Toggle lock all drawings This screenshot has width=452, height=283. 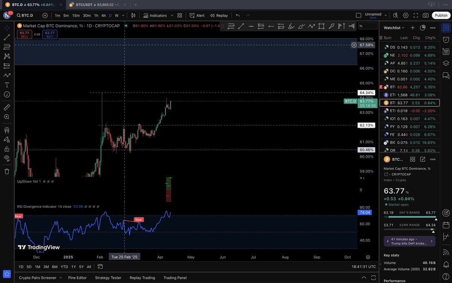(7, 149)
